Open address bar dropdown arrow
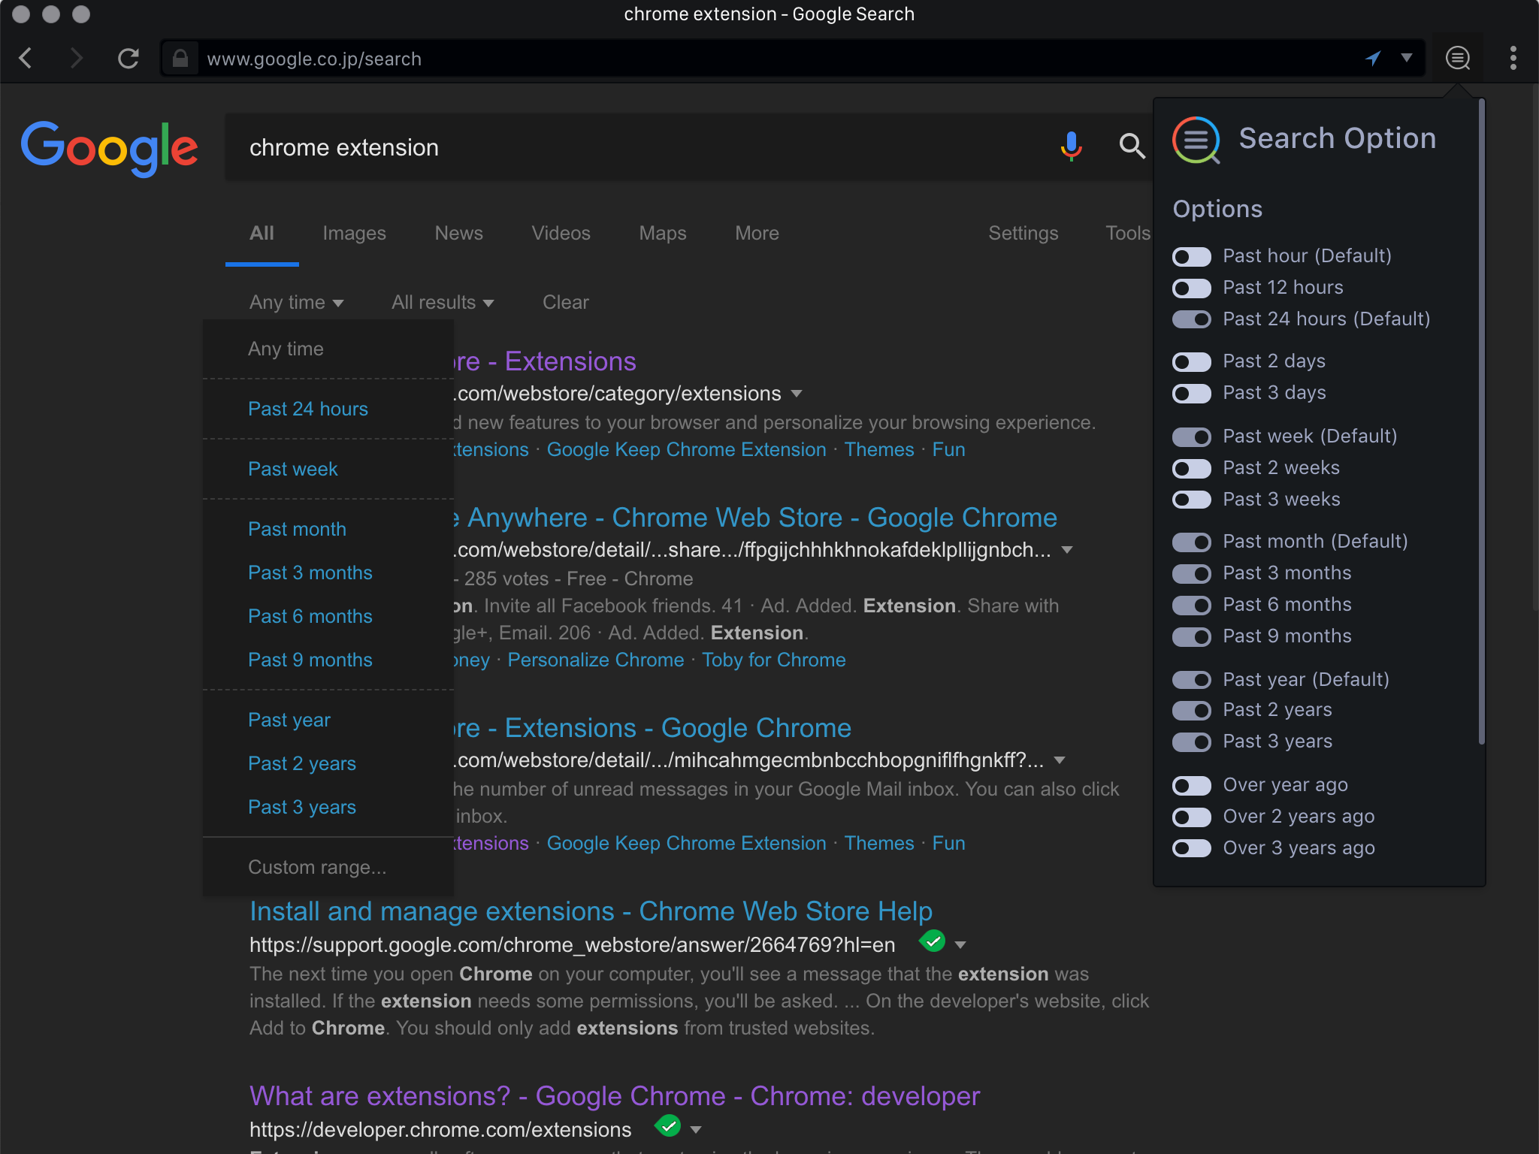 point(1407,59)
